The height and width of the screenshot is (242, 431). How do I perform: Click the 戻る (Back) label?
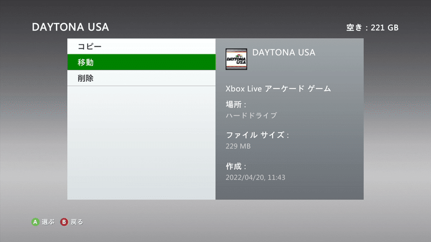[77, 222]
